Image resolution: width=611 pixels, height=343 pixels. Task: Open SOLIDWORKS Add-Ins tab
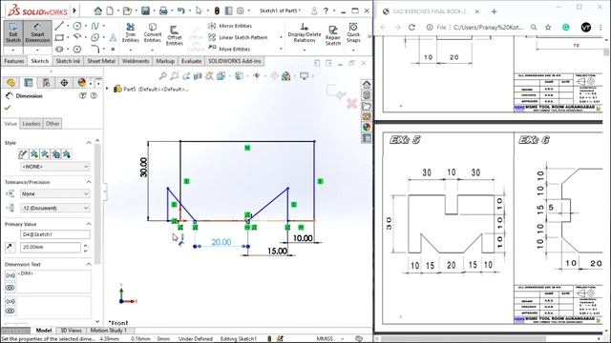point(234,61)
